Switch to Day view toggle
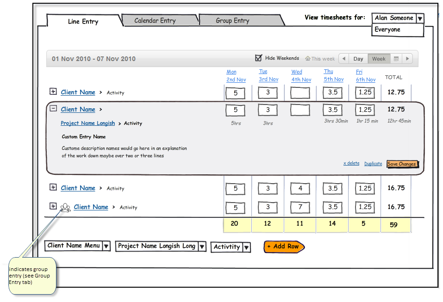 point(358,59)
